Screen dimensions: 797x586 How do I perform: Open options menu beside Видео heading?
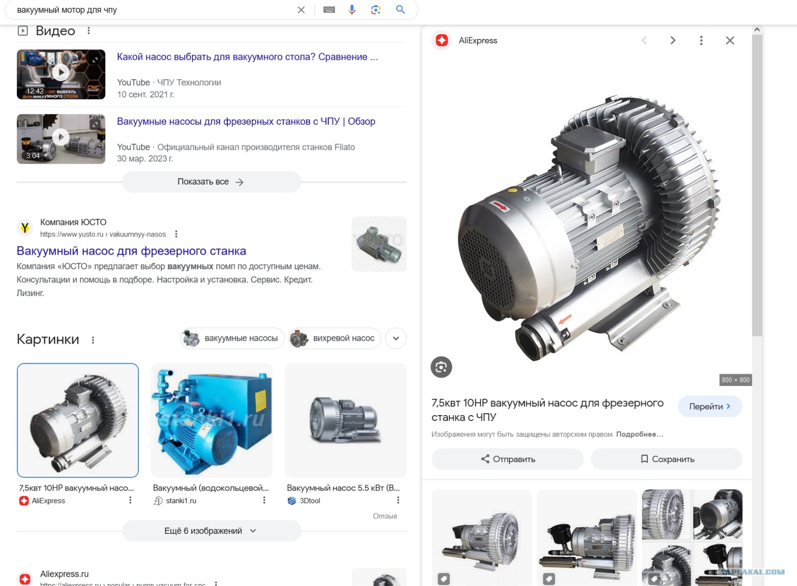pos(88,31)
